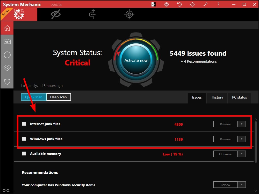Remove the Windows junk files
This screenshot has width=259, height=194.
click(225, 139)
